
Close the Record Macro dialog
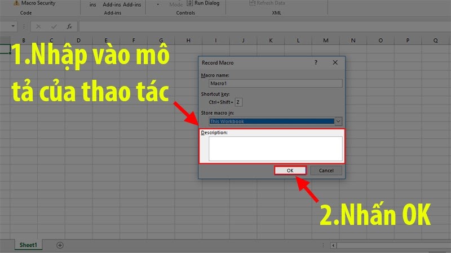335,62
